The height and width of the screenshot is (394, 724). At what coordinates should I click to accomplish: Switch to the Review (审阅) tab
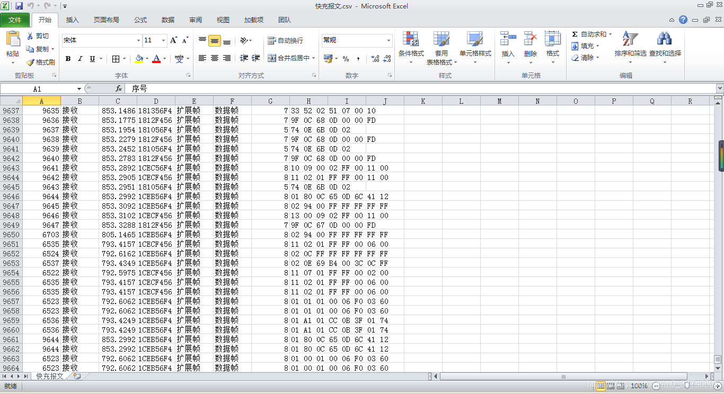click(x=196, y=20)
